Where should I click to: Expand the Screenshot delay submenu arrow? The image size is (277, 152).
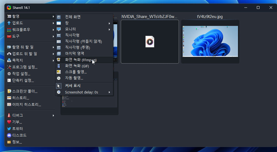click(109, 92)
